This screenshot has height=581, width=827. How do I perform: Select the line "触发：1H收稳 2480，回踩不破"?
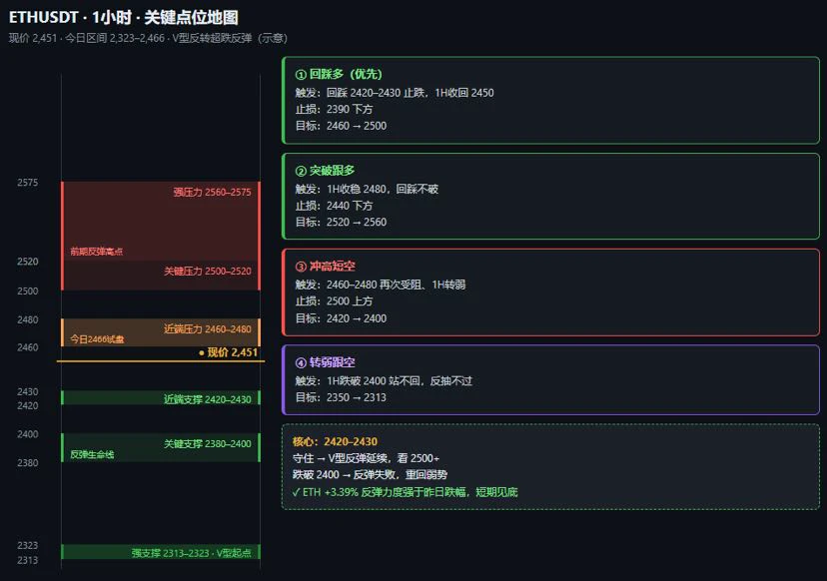click(x=367, y=190)
